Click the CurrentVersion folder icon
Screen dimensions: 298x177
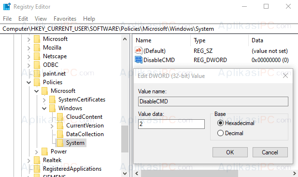[x=60, y=126]
